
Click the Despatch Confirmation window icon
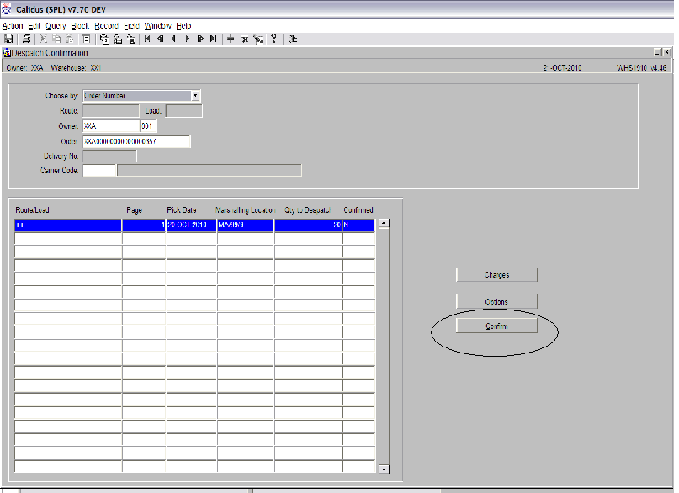tap(7, 53)
